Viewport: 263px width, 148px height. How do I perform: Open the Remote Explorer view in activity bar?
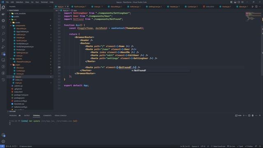pyautogui.click(x=3, y=60)
